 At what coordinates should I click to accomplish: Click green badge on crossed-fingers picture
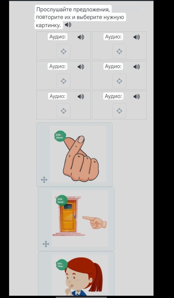click(x=60, y=136)
